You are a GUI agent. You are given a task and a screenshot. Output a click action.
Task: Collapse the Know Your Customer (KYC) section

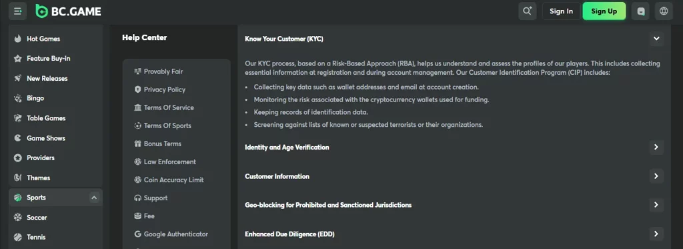656,38
